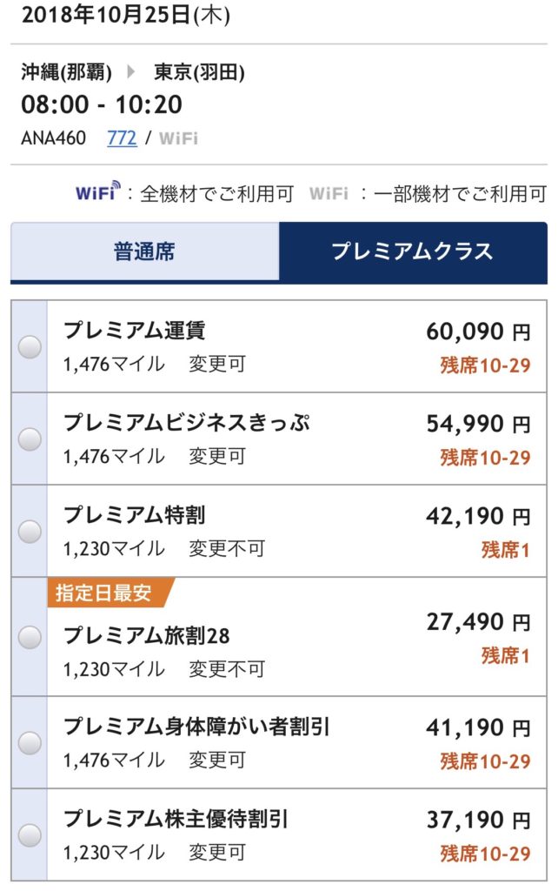
Task: Select the プレミアム株主優待割引 radio button
Action: tap(30, 835)
